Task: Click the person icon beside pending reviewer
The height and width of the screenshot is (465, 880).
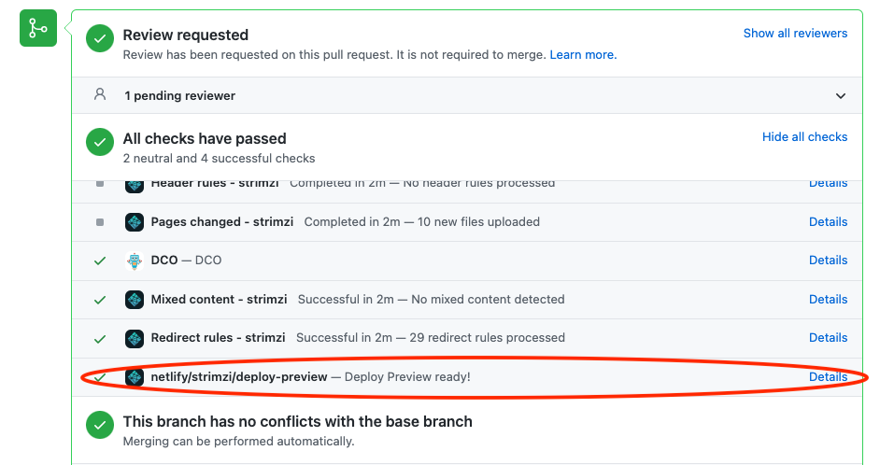Action: (x=100, y=94)
